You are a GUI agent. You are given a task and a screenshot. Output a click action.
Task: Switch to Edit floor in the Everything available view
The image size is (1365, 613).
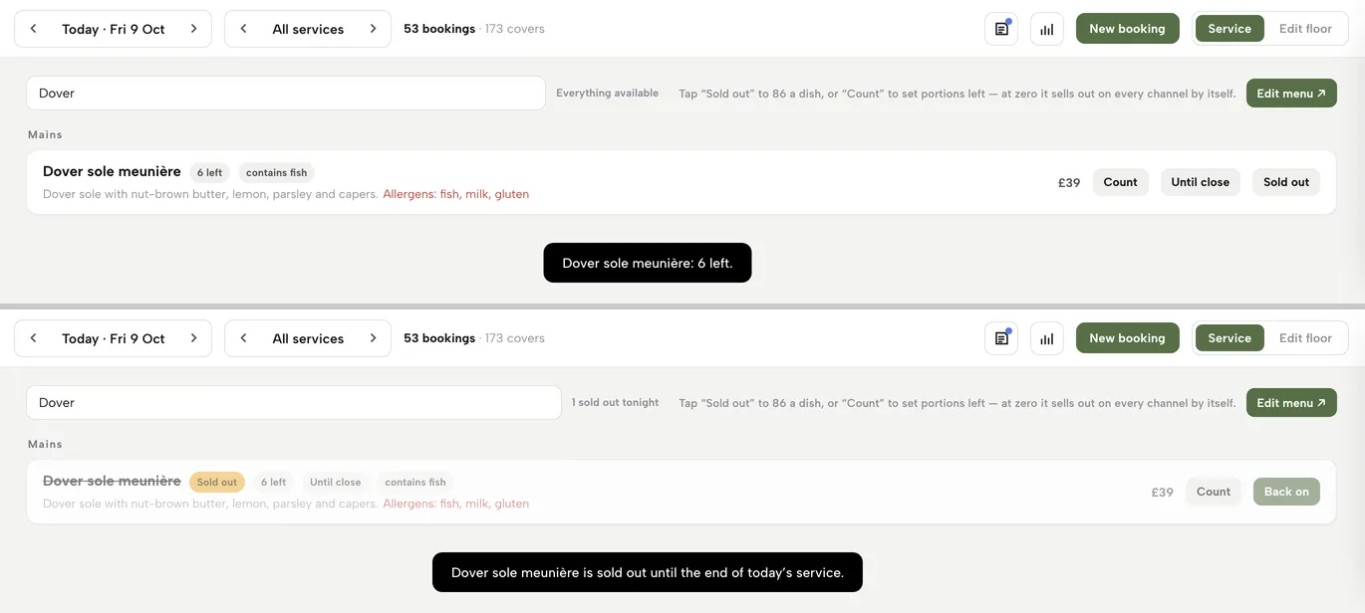click(x=1305, y=29)
